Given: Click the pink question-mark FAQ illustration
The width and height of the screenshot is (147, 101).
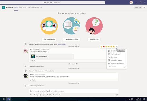Looking at the screenshot, I should pos(94,26).
